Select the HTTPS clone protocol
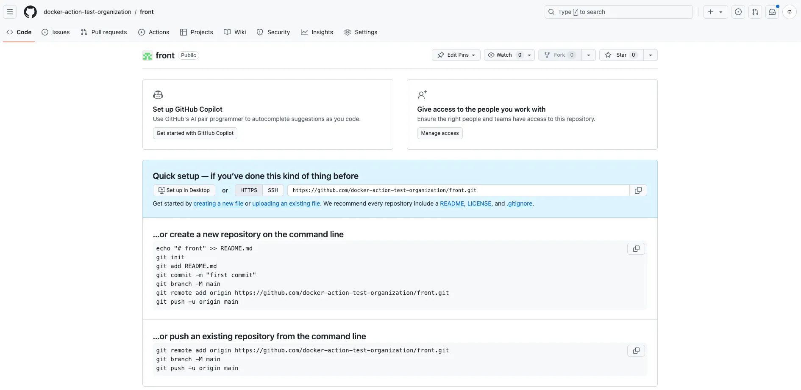This screenshot has width=801, height=390. pyautogui.click(x=248, y=190)
